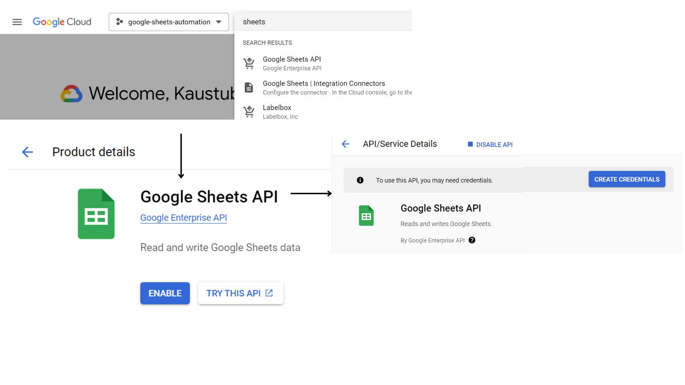Click small Sheets icon in API/Service Details
Image resolution: width=685 pixels, height=385 pixels.
tap(366, 216)
